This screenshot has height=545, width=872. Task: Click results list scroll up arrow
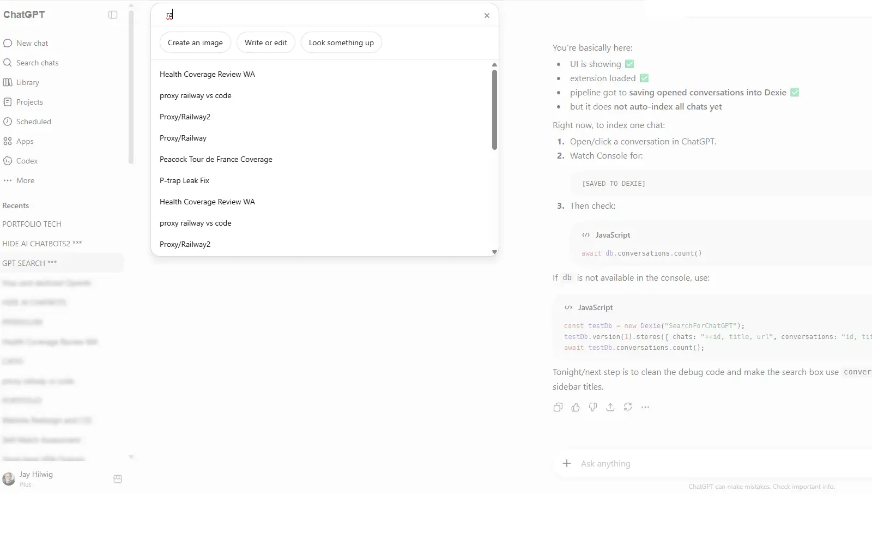click(494, 64)
